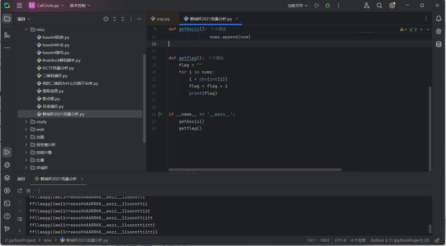
Task: Open the Python Packages tool window
Action: click(x=7, y=177)
